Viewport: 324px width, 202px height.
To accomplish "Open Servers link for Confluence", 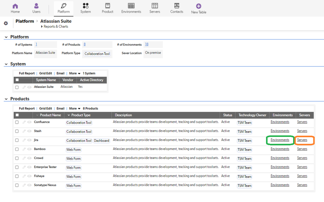I will click(x=302, y=122).
